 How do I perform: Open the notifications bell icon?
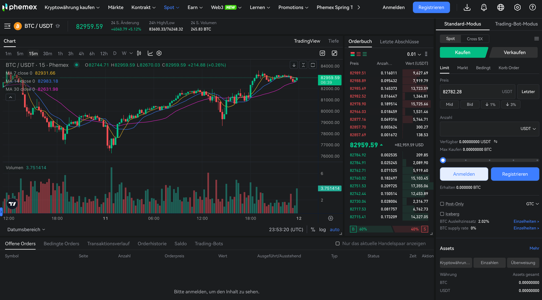(484, 8)
